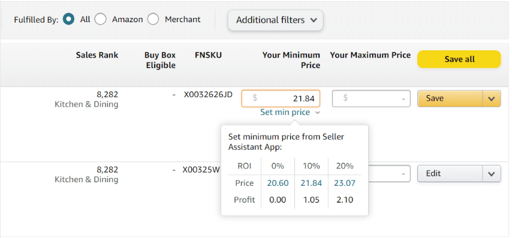Open dropdown arrow next to Edit button
This screenshot has height=238, width=512.
(492, 174)
